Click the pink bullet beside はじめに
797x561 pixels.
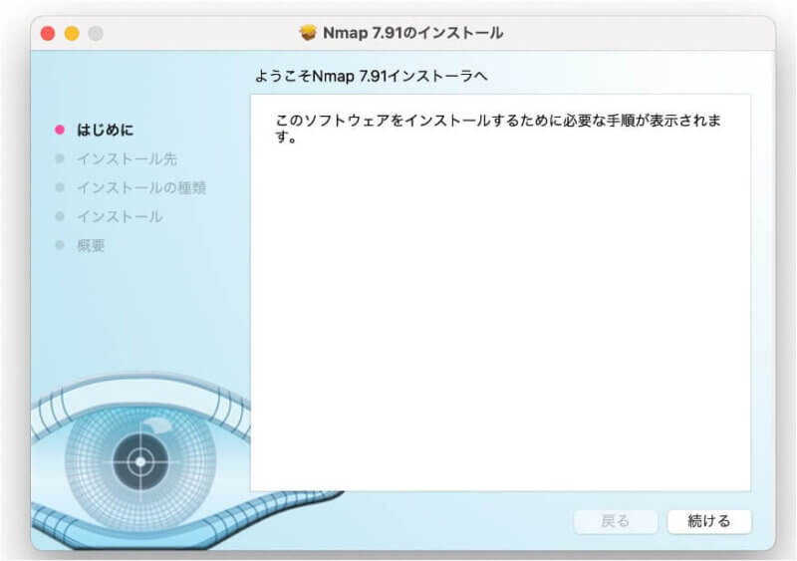point(60,130)
